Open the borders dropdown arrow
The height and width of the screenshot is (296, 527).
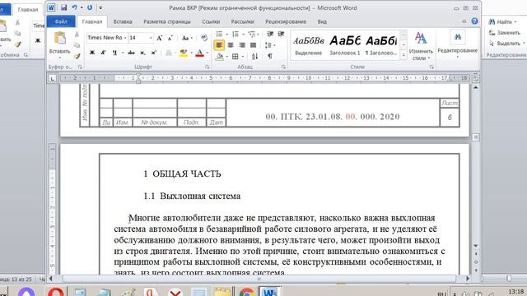point(242,57)
